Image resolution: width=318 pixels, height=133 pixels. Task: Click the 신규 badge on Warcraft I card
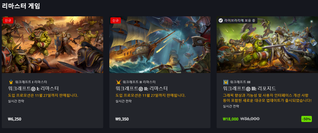[8, 20]
